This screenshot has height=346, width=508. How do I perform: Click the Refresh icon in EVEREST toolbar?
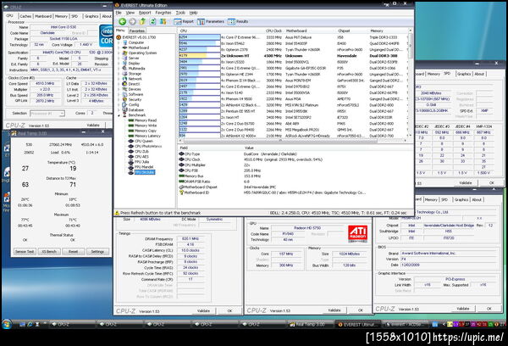[x=152, y=21]
